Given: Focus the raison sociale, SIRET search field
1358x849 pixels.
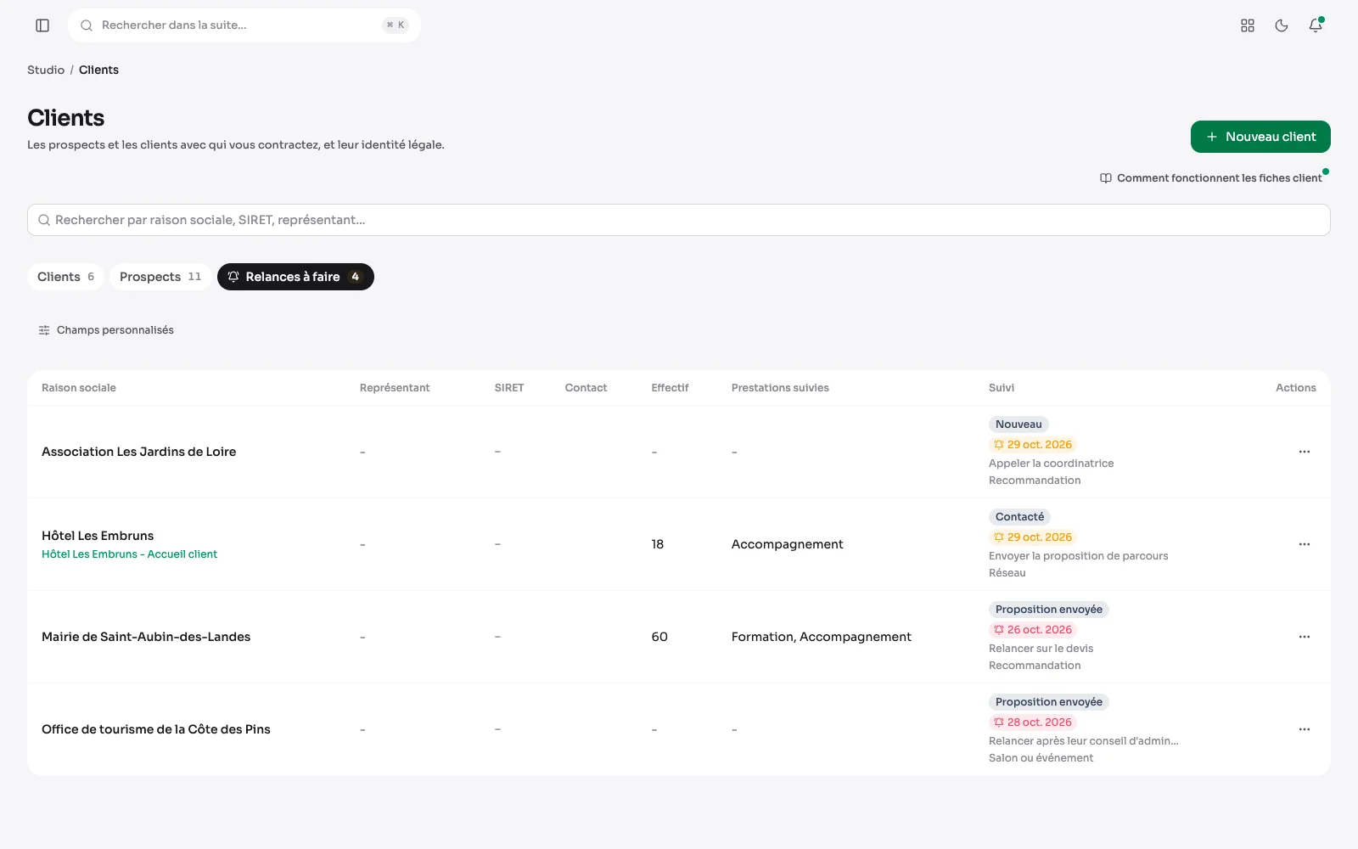Looking at the screenshot, I should tap(679, 220).
